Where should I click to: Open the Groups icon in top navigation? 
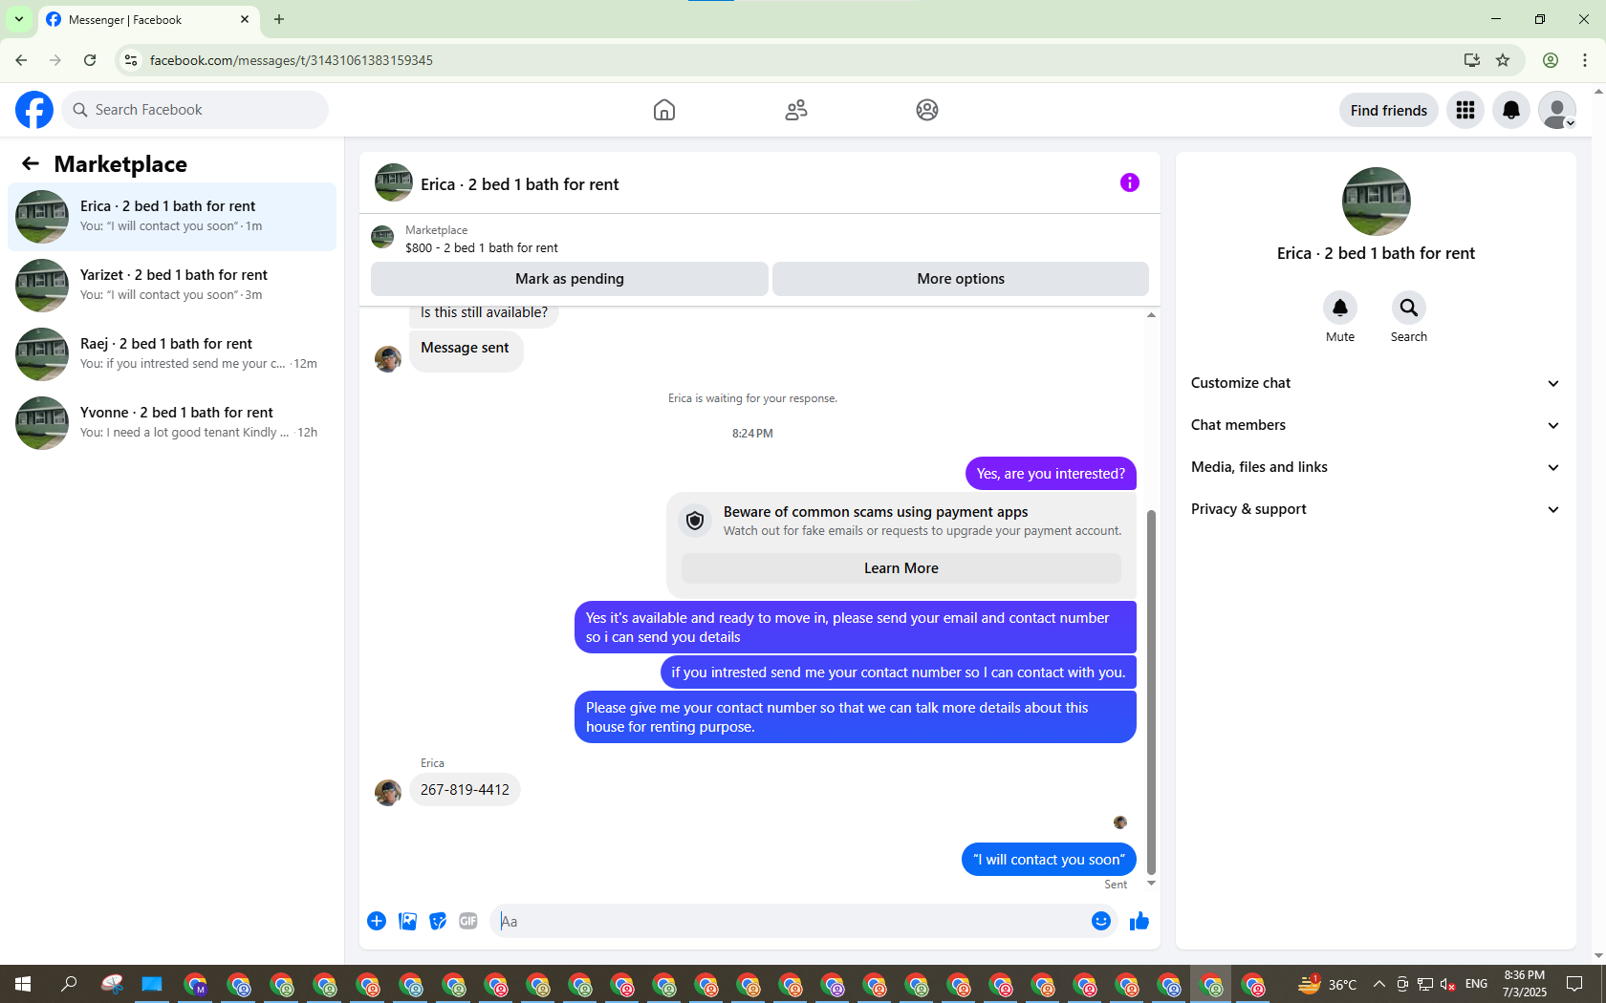[x=927, y=110]
